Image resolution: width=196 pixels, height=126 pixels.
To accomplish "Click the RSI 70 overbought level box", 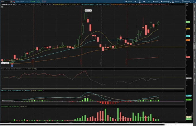I will point(35,69).
